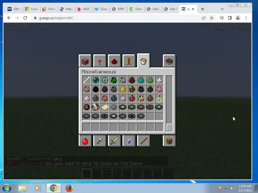
Task: Pick the bone item in Miscellaneous grid
Action: pyautogui.click(x=87, y=80)
